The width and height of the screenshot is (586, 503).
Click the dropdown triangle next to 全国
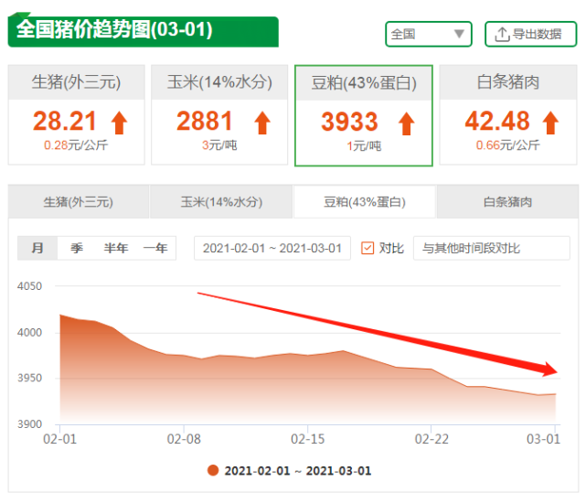pyautogui.click(x=459, y=34)
